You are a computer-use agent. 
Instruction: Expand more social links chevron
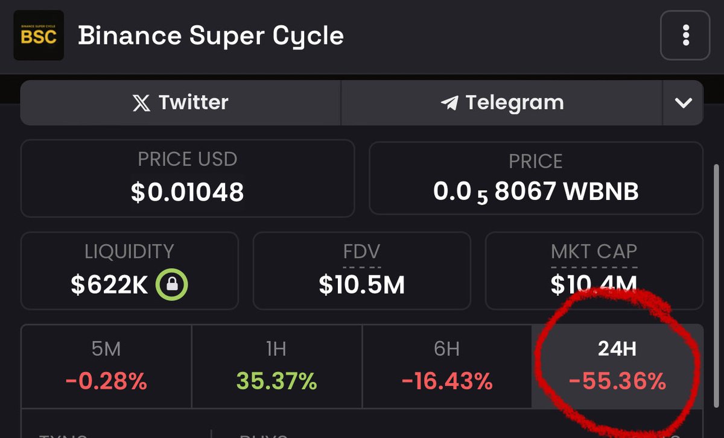[683, 103]
